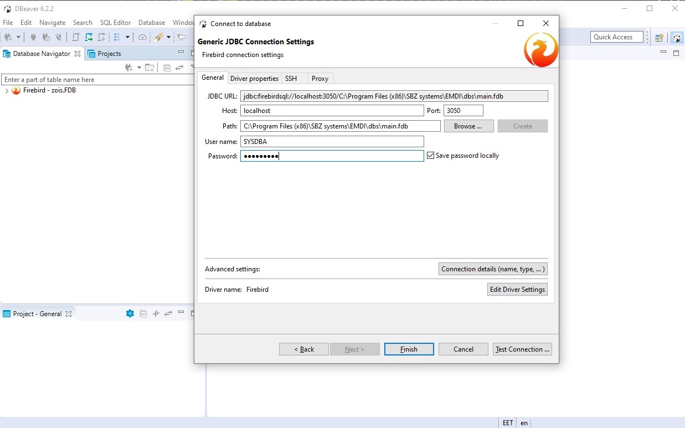Screen dimensions: 685x428
Task: Click the Path field with main.fdb
Action: point(341,126)
